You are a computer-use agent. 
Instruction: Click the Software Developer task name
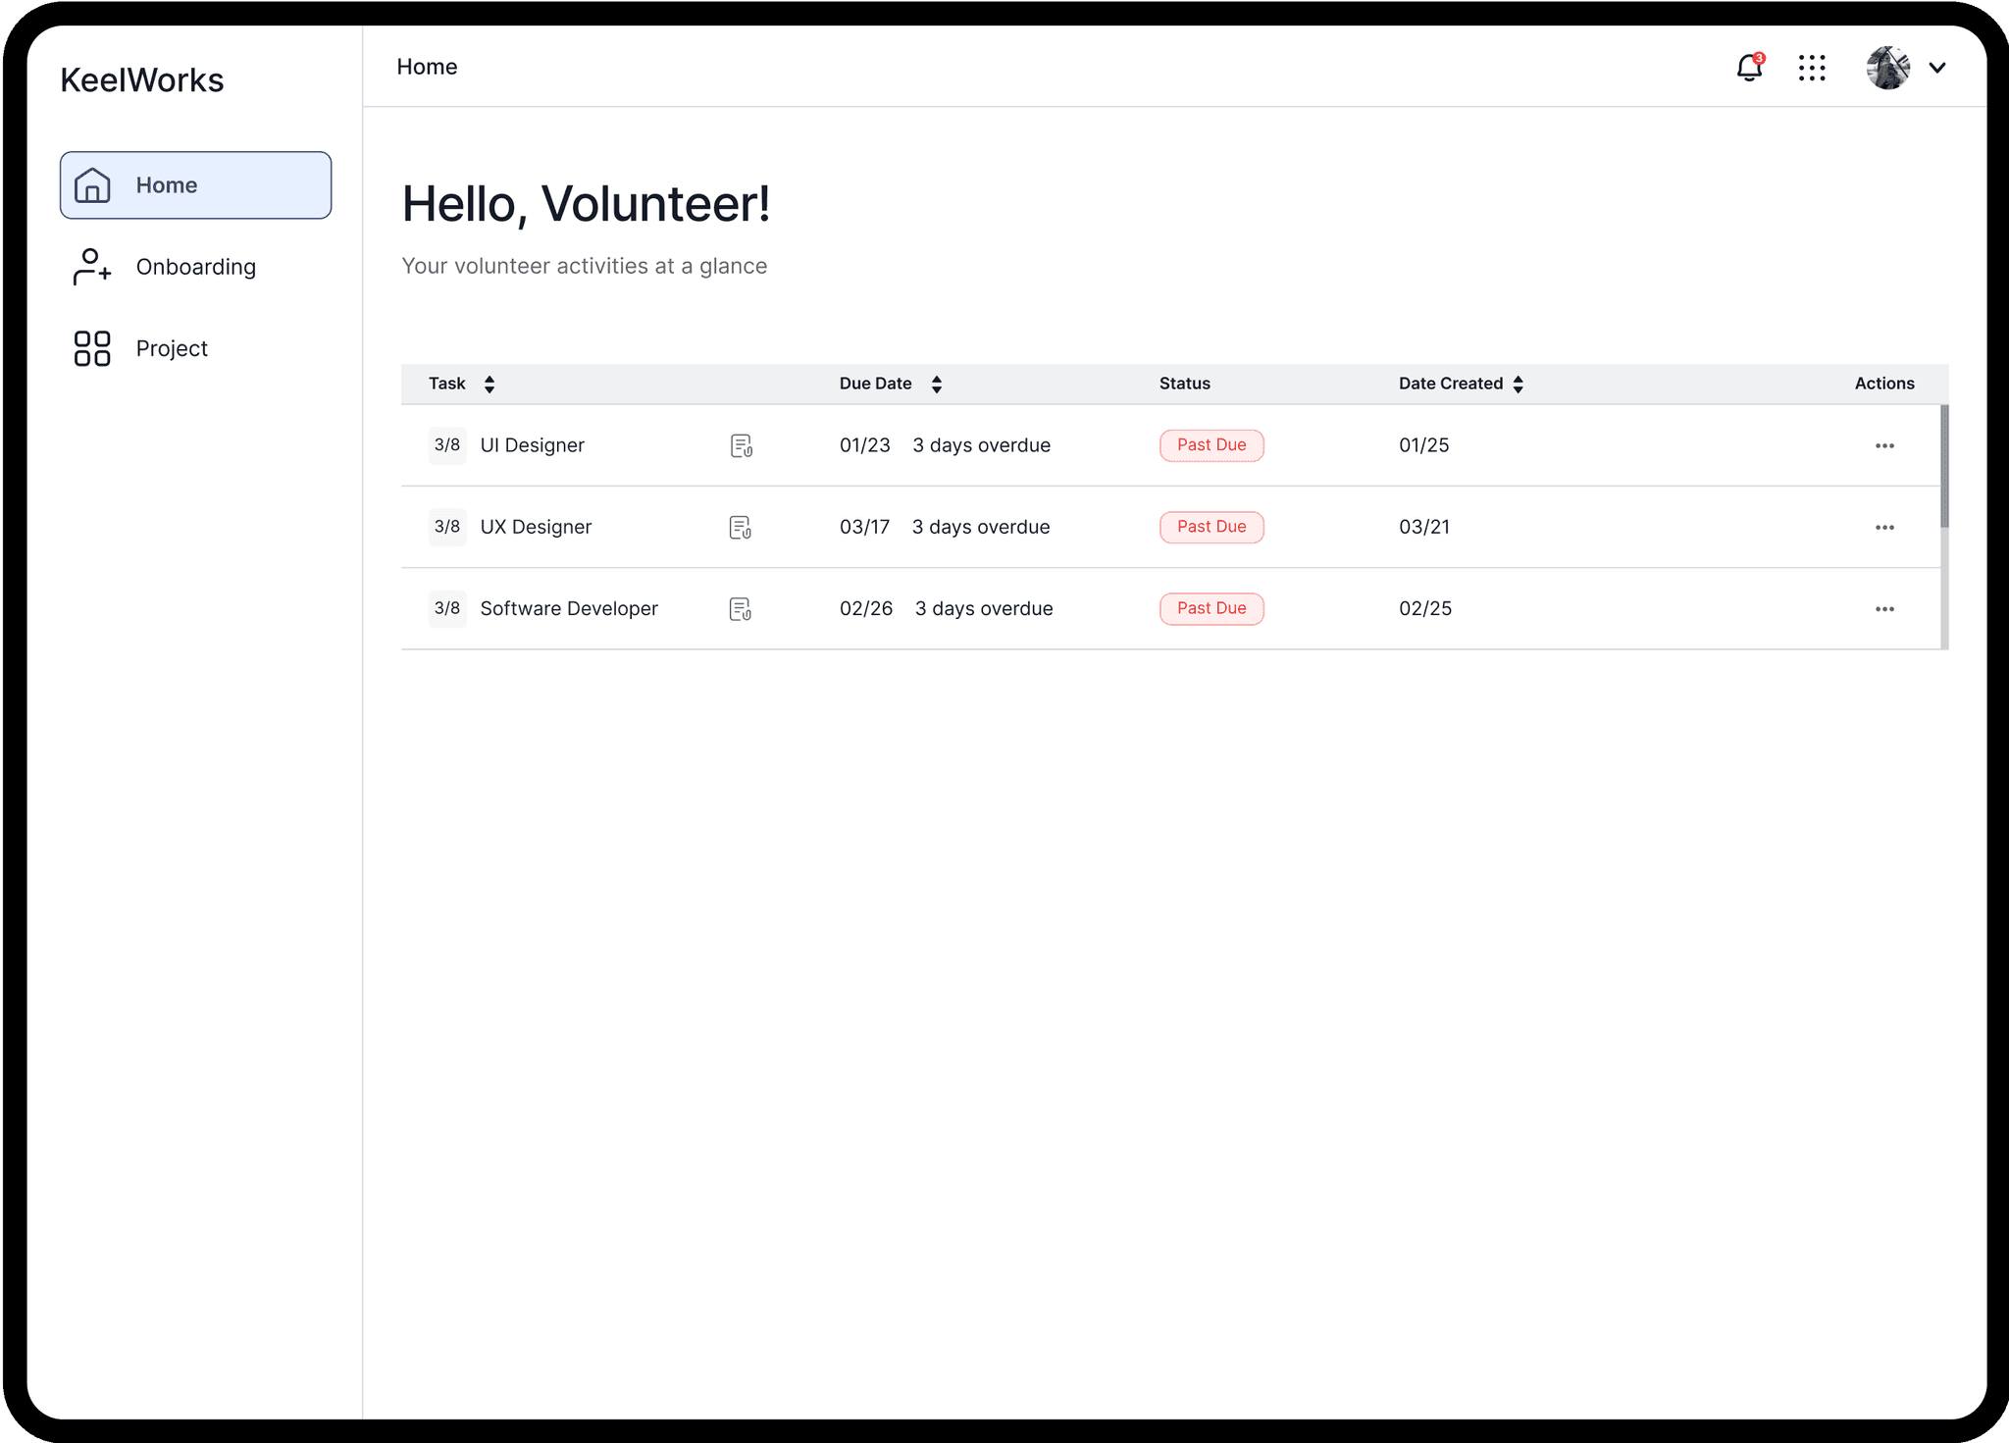tap(569, 609)
